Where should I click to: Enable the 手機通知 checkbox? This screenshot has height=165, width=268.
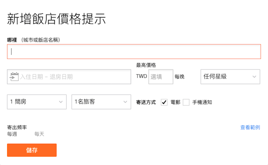point(186,102)
